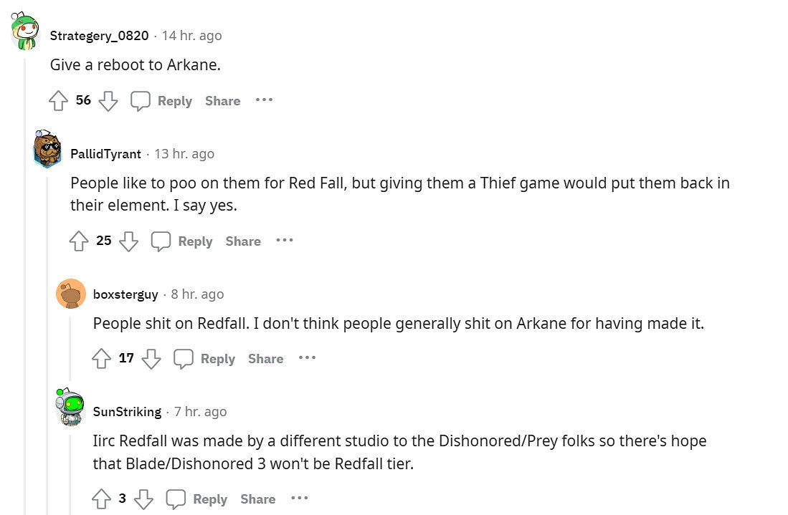Upvote boxsterguy's comment
This screenshot has width=788, height=515.
(102, 359)
